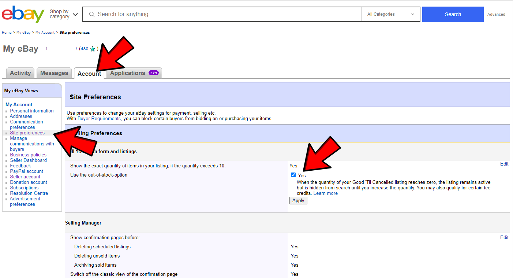The height and width of the screenshot is (278, 513).
Task: Open PayPal account in sidebar
Action: click(27, 171)
